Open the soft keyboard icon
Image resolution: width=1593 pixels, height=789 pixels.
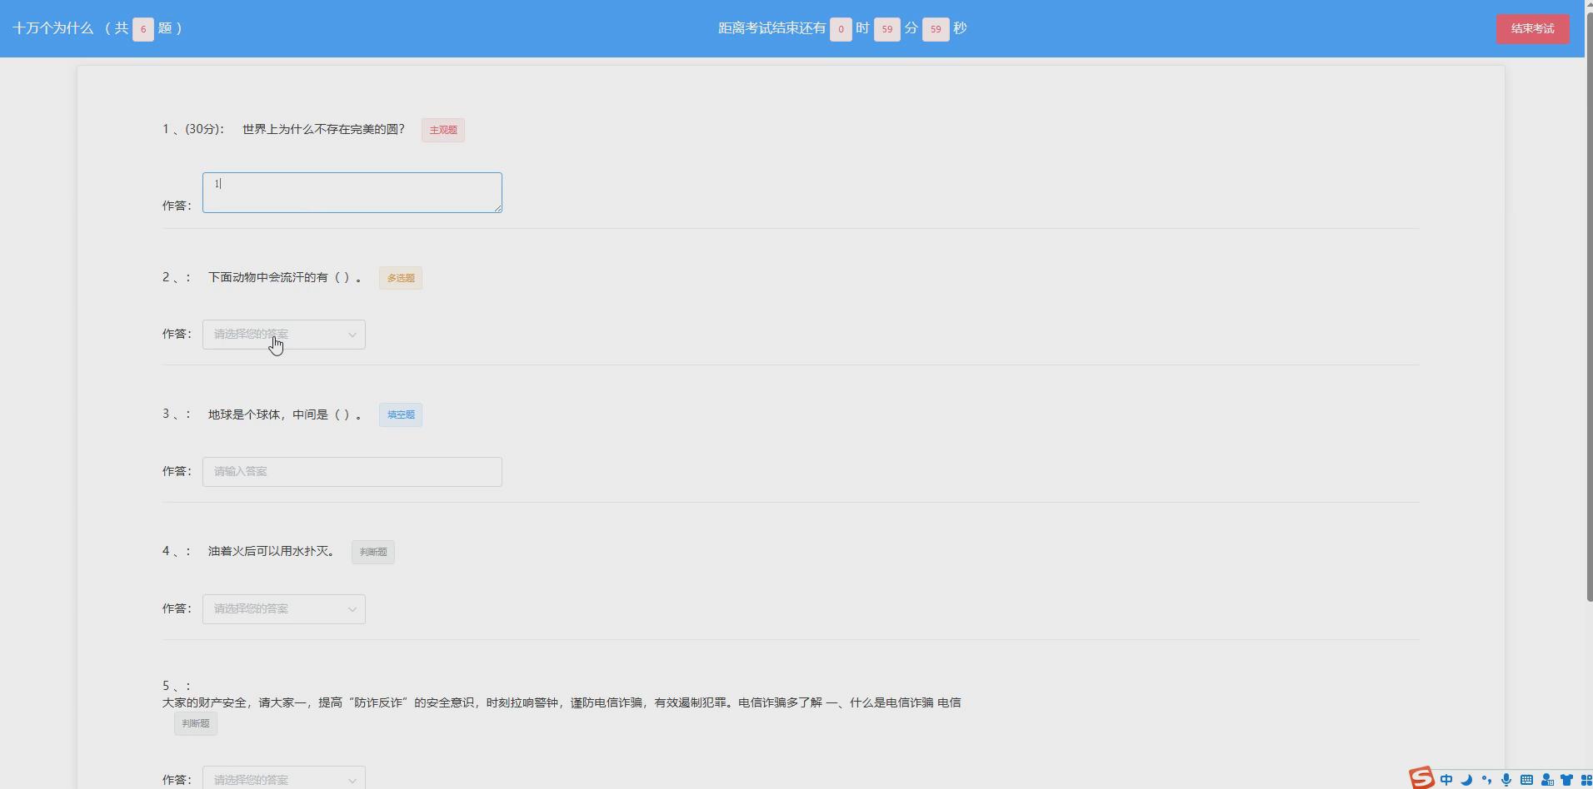(1526, 780)
